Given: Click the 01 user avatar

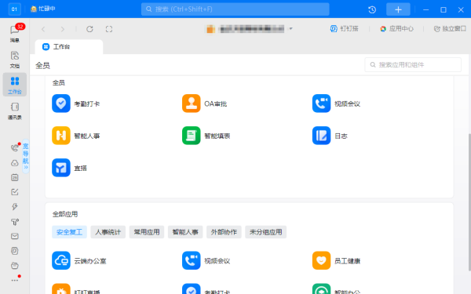Looking at the screenshot, I should click(x=14, y=9).
